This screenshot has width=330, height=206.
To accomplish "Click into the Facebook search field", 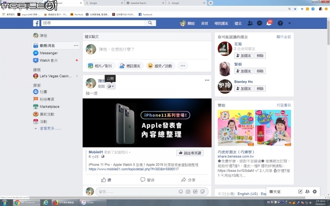I will pyautogui.click(x=93, y=23).
